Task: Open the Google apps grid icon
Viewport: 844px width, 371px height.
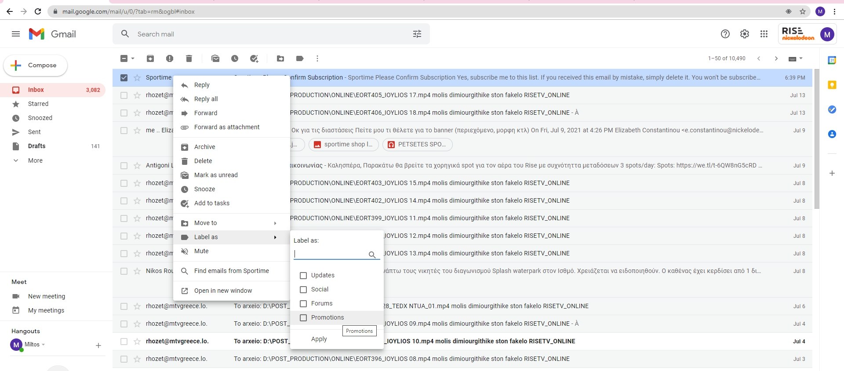Action: click(764, 34)
